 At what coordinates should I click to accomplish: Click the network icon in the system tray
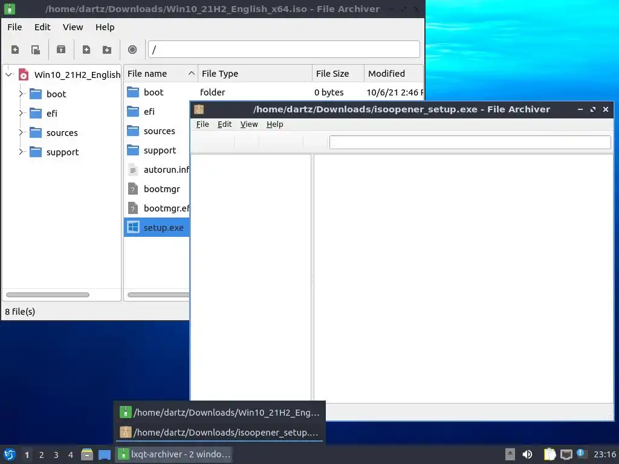[x=566, y=454]
